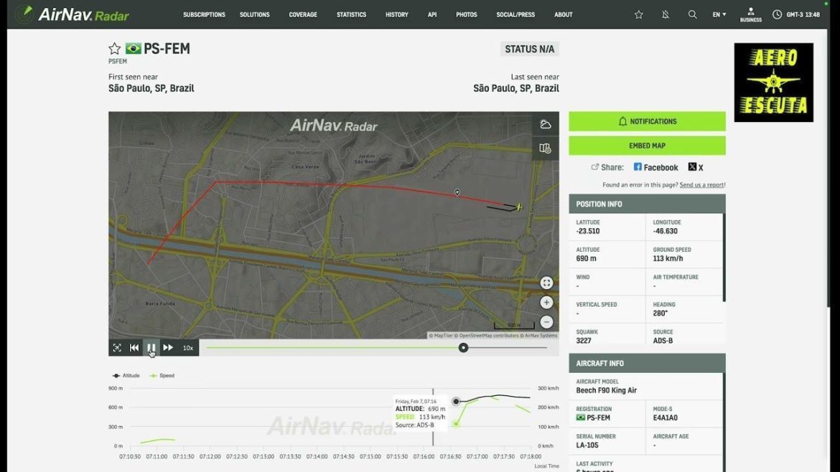
Task: Open the Coverage menu item
Action: click(302, 14)
